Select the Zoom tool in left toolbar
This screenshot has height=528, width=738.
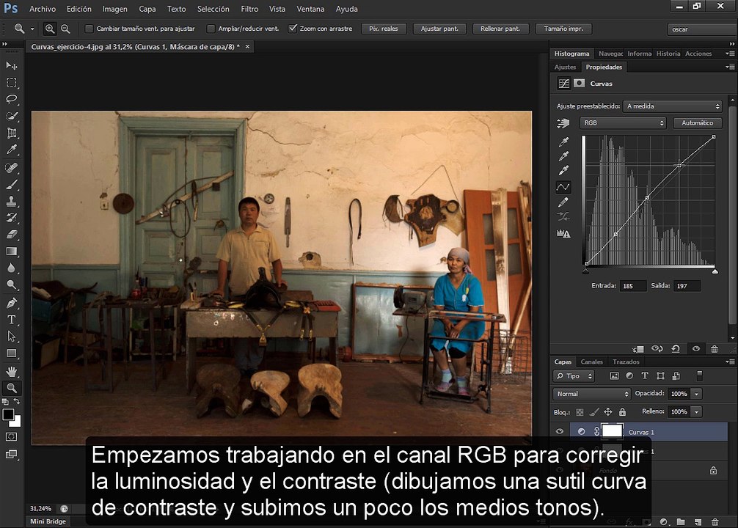(11, 388)
